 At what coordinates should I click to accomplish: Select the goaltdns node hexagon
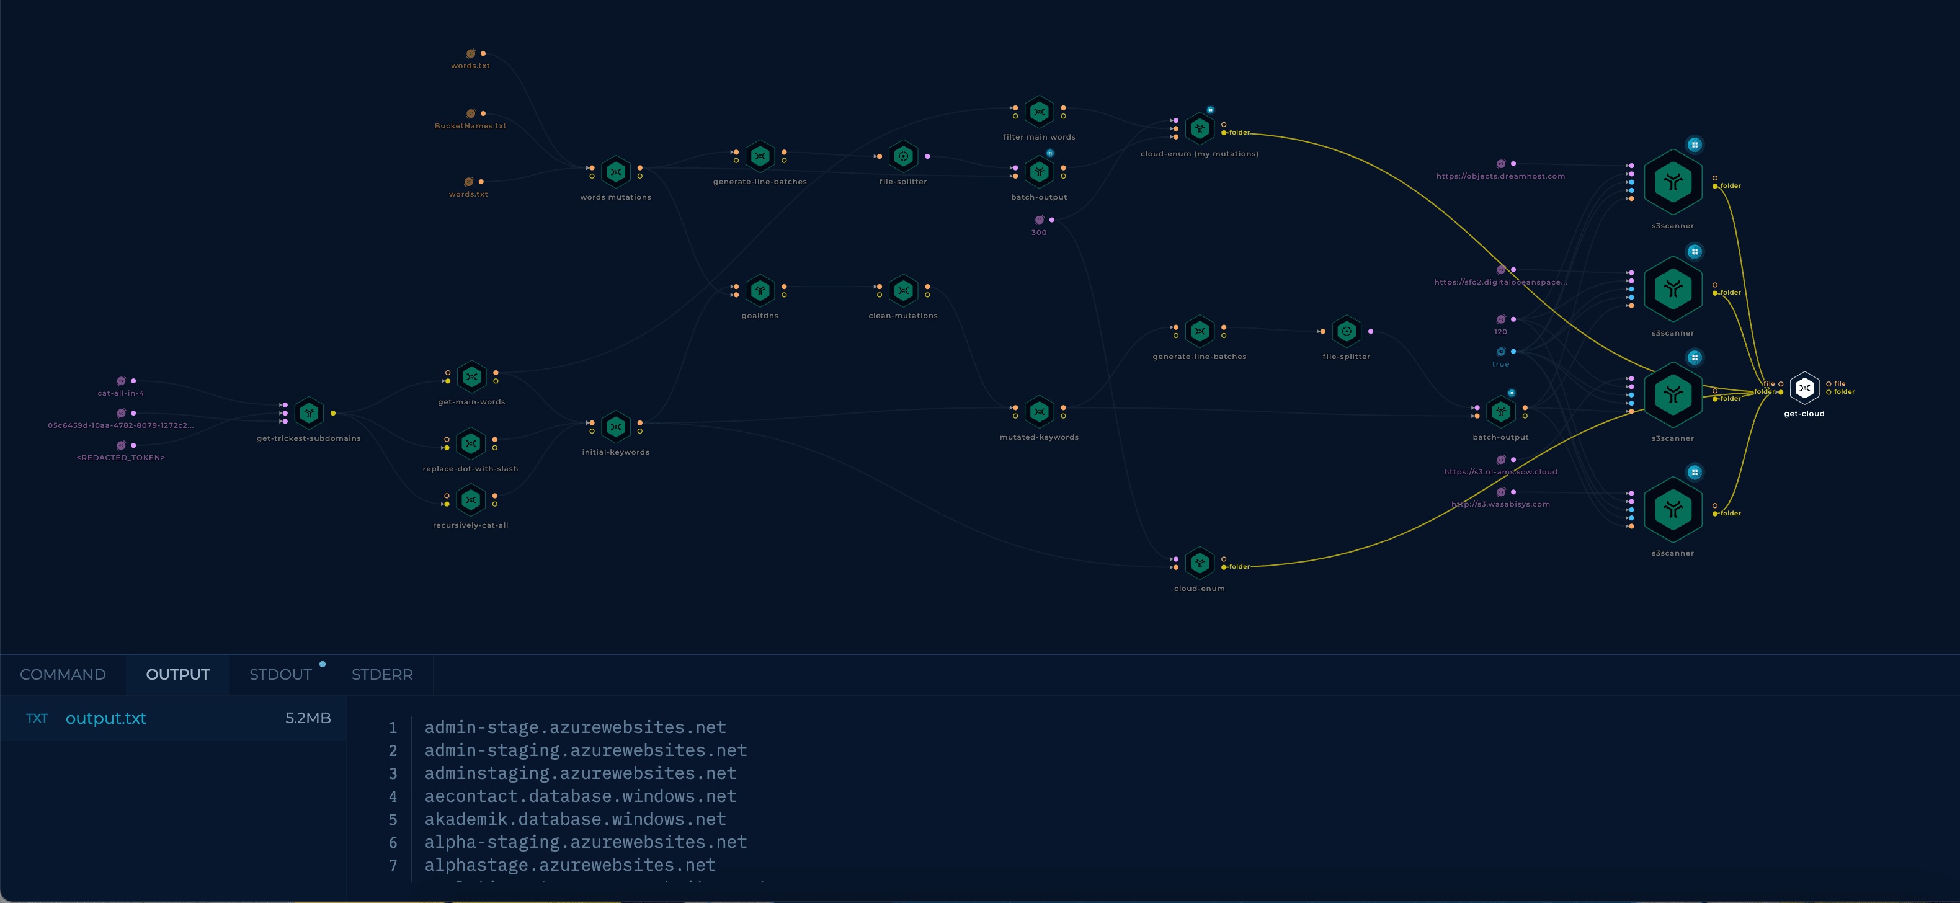pyautogui.click(x=759, y=291)
